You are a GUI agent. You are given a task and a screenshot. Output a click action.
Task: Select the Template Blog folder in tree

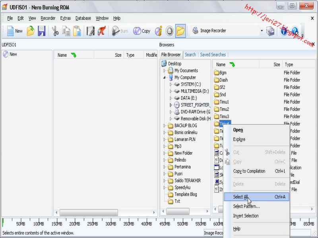coord(182,194)
